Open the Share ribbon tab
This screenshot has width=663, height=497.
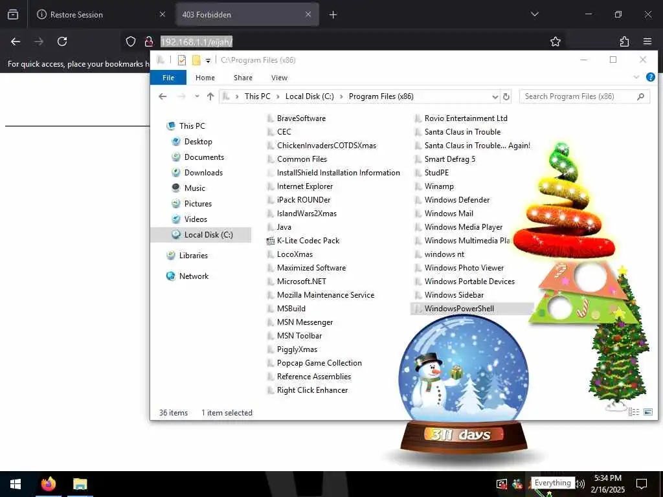pos(243,78)
